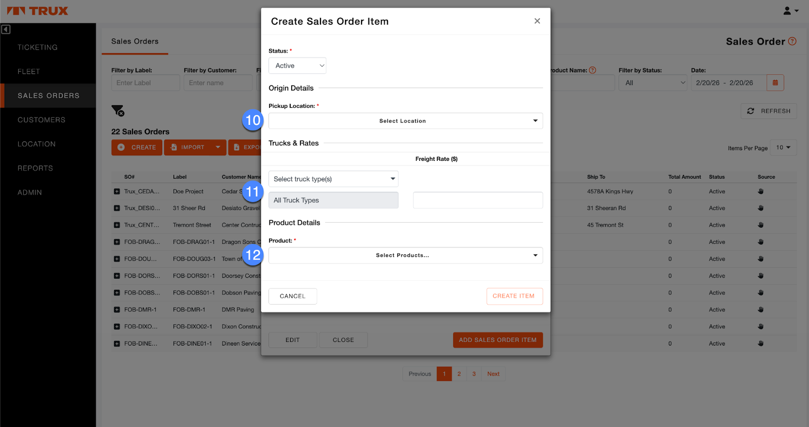Screen dimensions: 809x427
Task: Click the source hand icon for Trux_CEDA row
Action: (760, 191)
